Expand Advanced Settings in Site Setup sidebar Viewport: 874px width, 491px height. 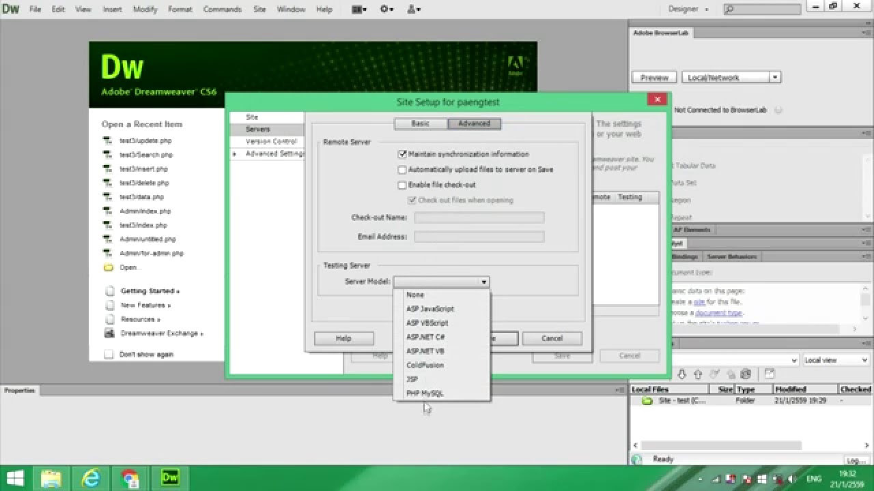click(x=235, y=154)
